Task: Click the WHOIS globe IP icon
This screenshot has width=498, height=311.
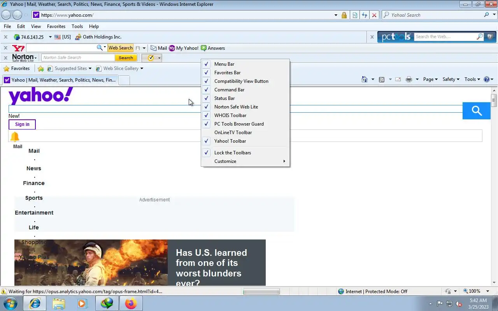Action: (x=17, y=37)
